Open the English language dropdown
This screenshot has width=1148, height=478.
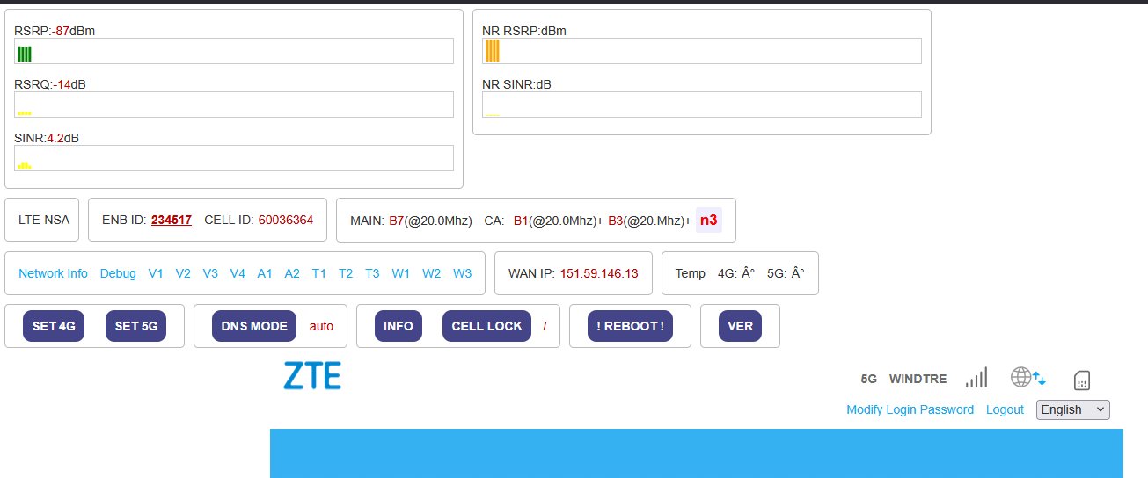point(1073,409)
